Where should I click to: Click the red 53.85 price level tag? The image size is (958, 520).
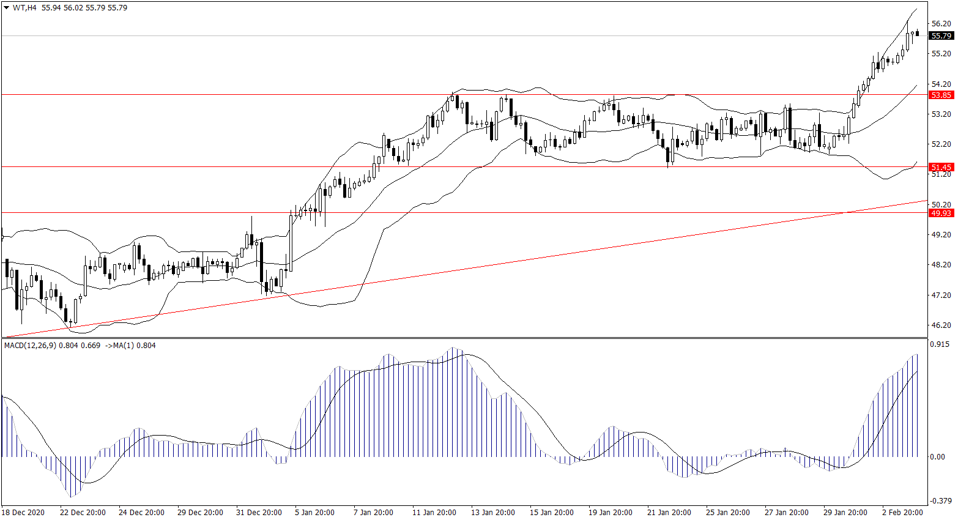tap(941, 95)
